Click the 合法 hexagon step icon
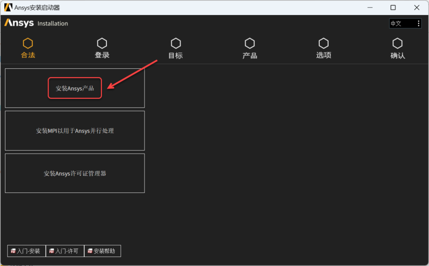 coord(28,43)
